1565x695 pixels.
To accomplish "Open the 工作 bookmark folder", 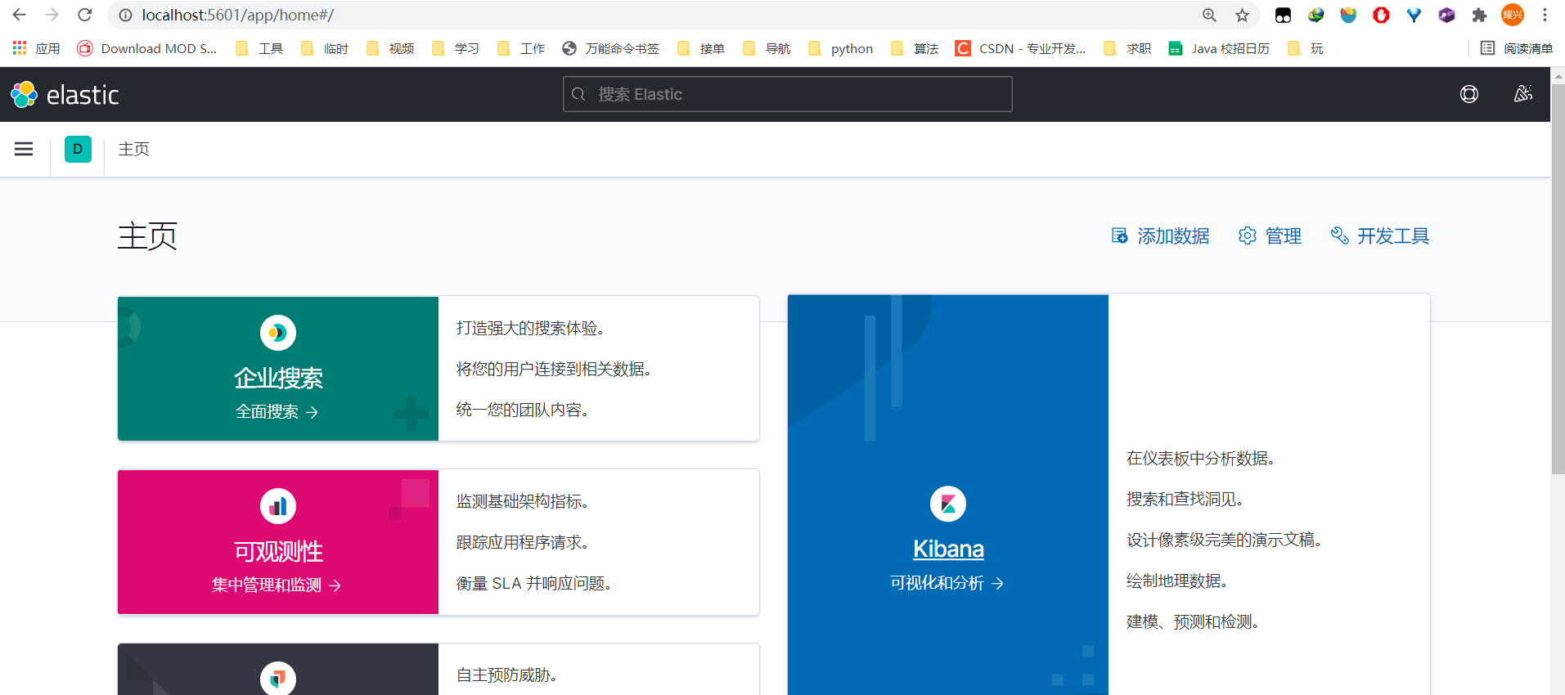I will (521, 48).
